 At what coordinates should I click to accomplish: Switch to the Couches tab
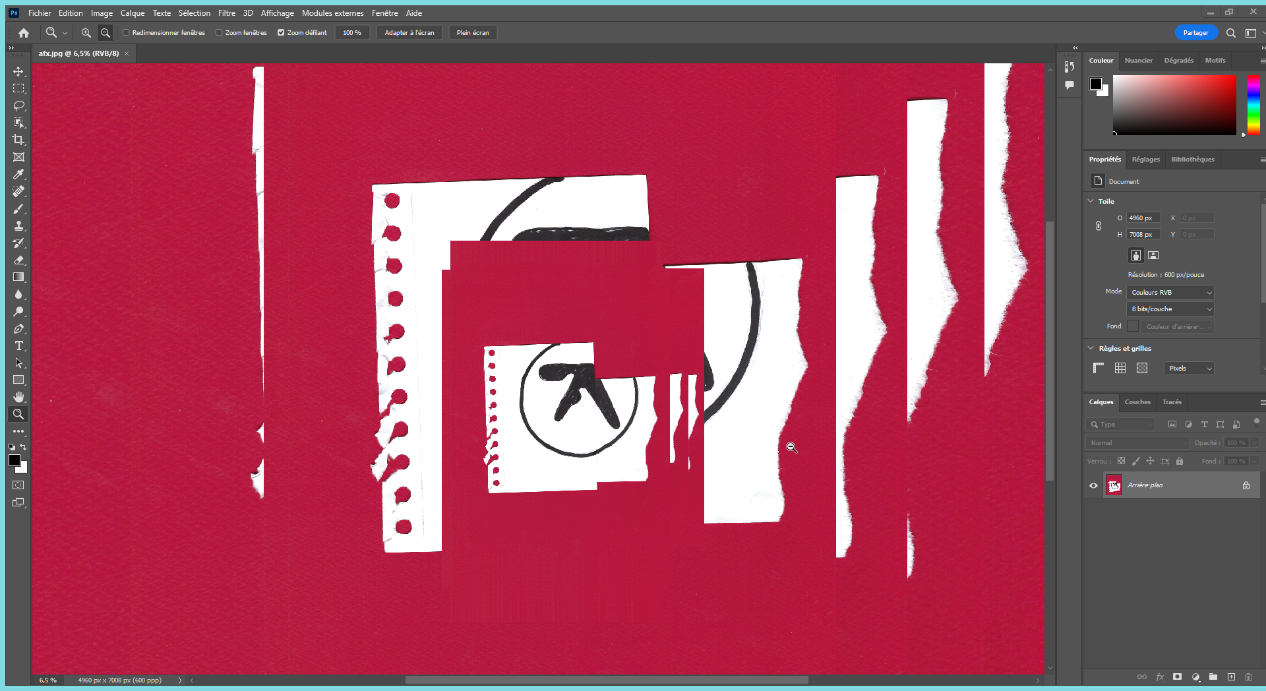tap(1137, 402)
